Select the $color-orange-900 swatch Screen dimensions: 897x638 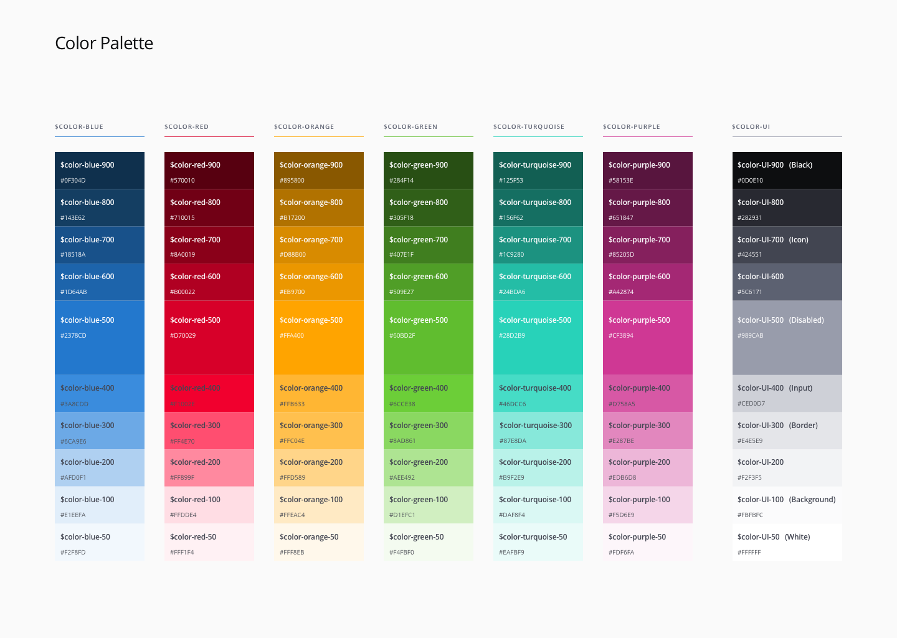point(319,171)
